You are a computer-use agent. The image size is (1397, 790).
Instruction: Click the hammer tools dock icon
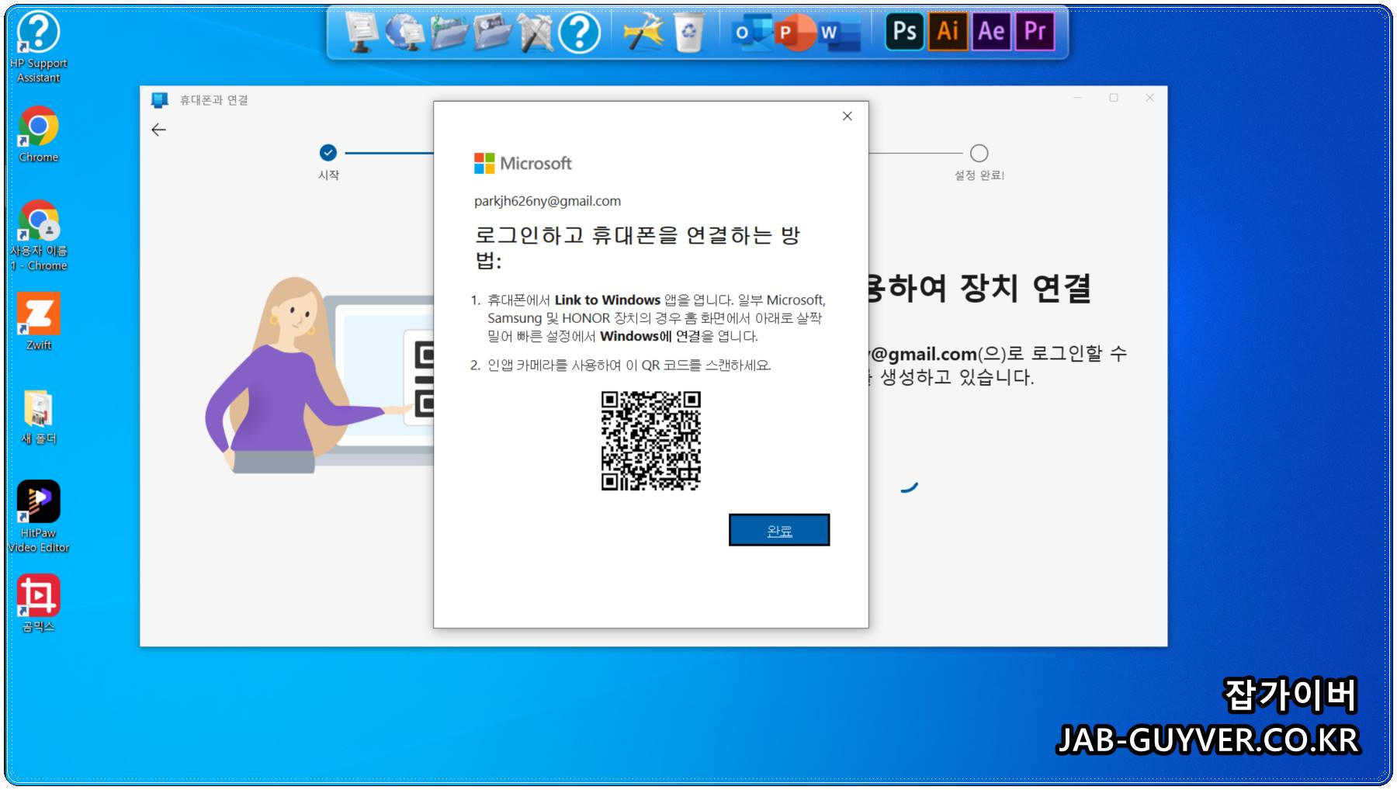click(x=644, y=33)
